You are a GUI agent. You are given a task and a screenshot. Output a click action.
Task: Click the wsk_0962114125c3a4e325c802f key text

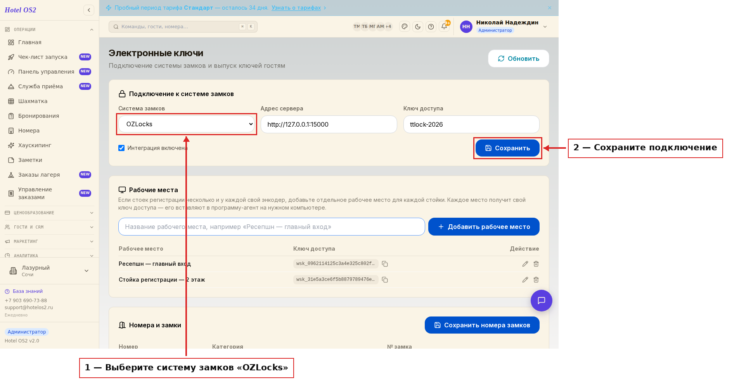[x=336, y=264]
